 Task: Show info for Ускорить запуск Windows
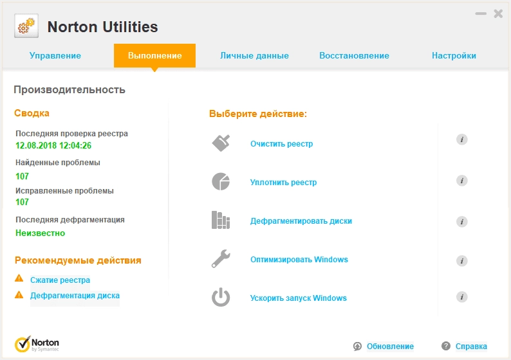462,297
